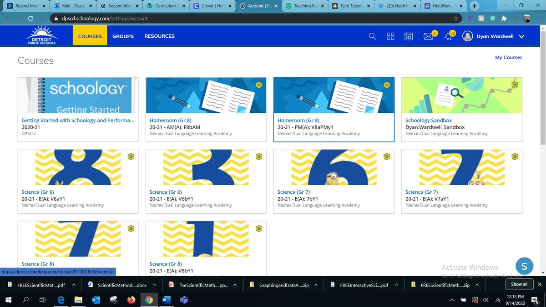Show hidden system tray icons chevron
Screen dimensions: 546x307
click(x=452, y=300)
